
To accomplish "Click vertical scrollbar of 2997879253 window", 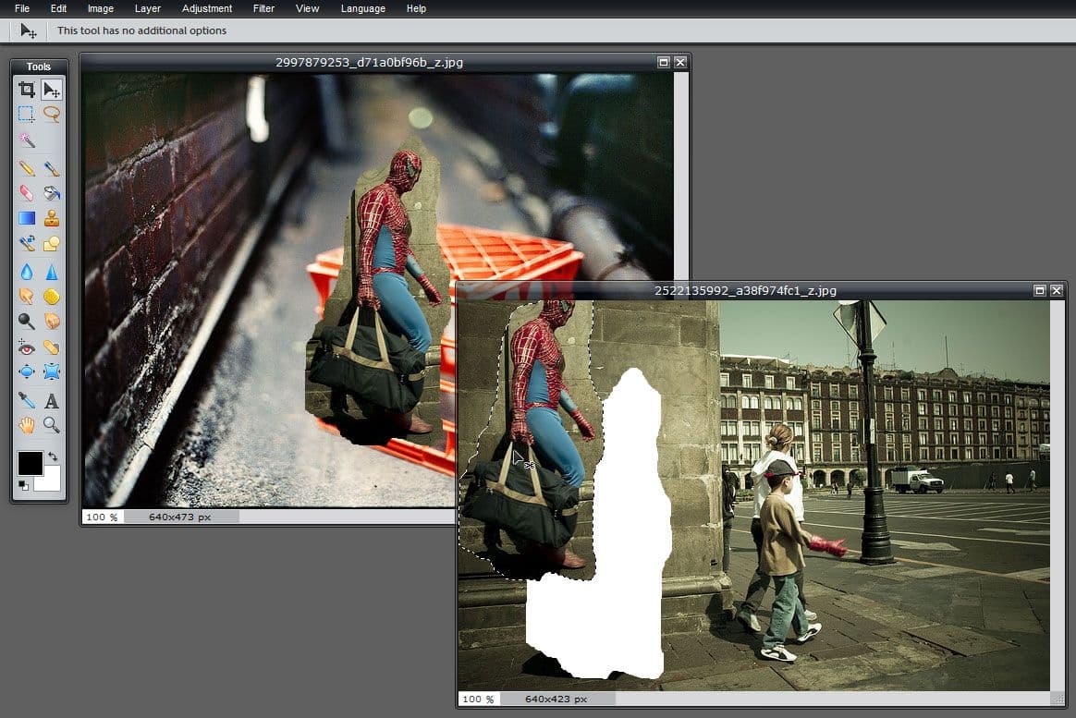I will [x=680, y=176].
